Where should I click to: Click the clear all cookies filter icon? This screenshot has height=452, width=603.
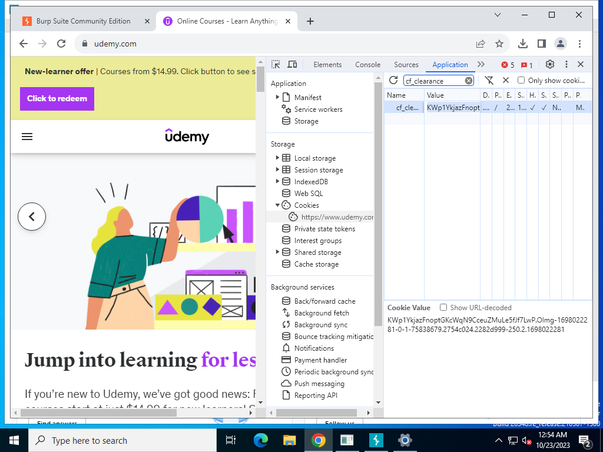(489, 80)
